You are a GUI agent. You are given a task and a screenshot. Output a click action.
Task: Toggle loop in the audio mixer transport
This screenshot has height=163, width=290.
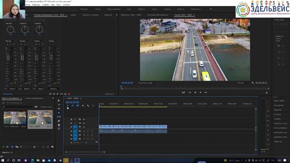click(65, 94)
